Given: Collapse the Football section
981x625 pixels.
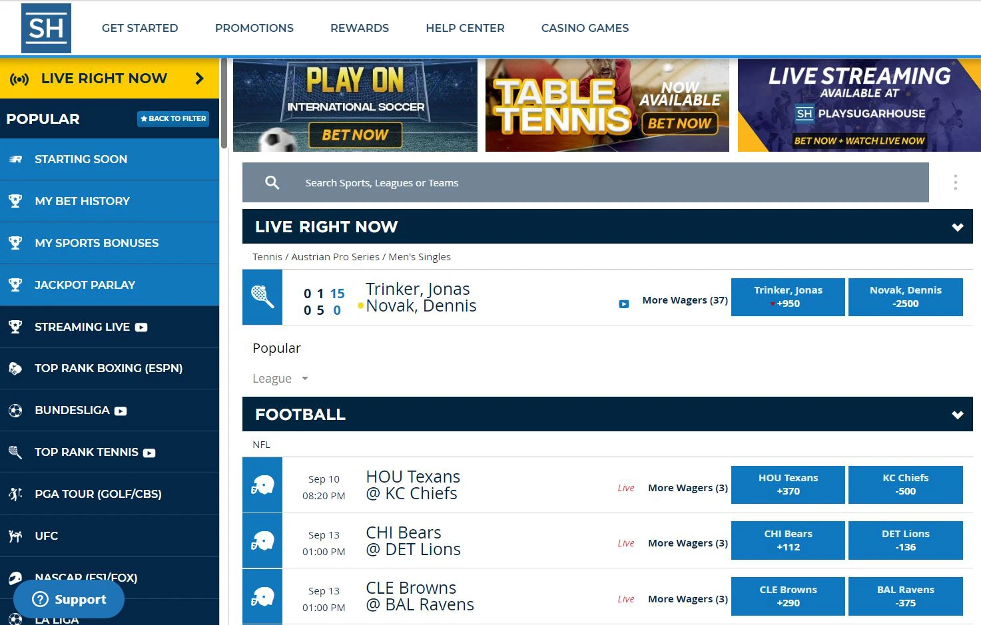Looking at the screenshot, I should [x=958, y=415].
